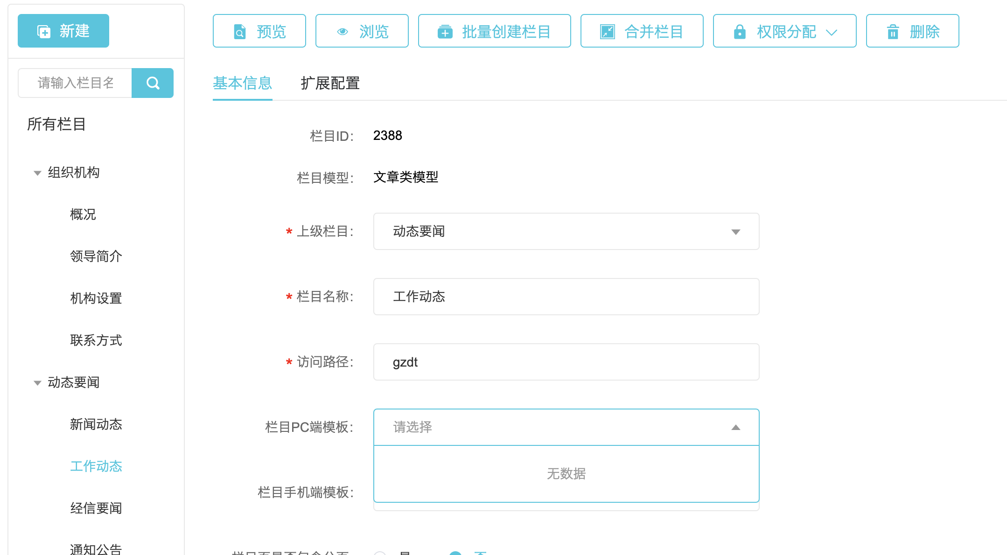This screenshot has height=555, width=1007.
Task: Focus the 访问路径 gzdt field
Action: [x=566, y=362]
